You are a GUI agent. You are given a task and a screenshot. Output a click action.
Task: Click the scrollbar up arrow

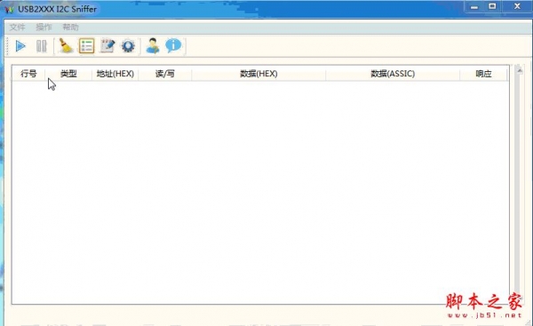point(520,70)
